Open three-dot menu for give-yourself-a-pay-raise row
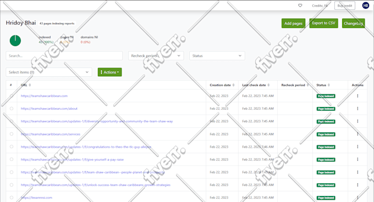The image size is (374, 202). (x=358, y=159)
